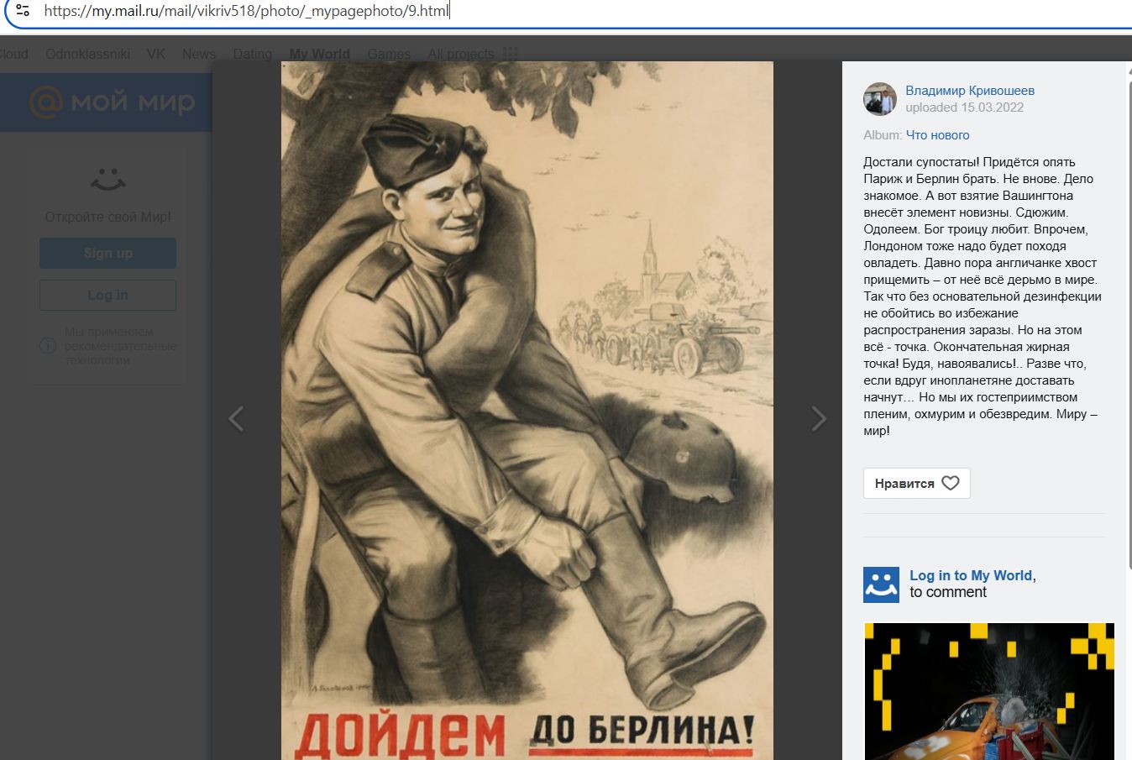Open the site information icon in address bar
The height and width of the screenshot is (760, 1132).
[x=23, y=11]
